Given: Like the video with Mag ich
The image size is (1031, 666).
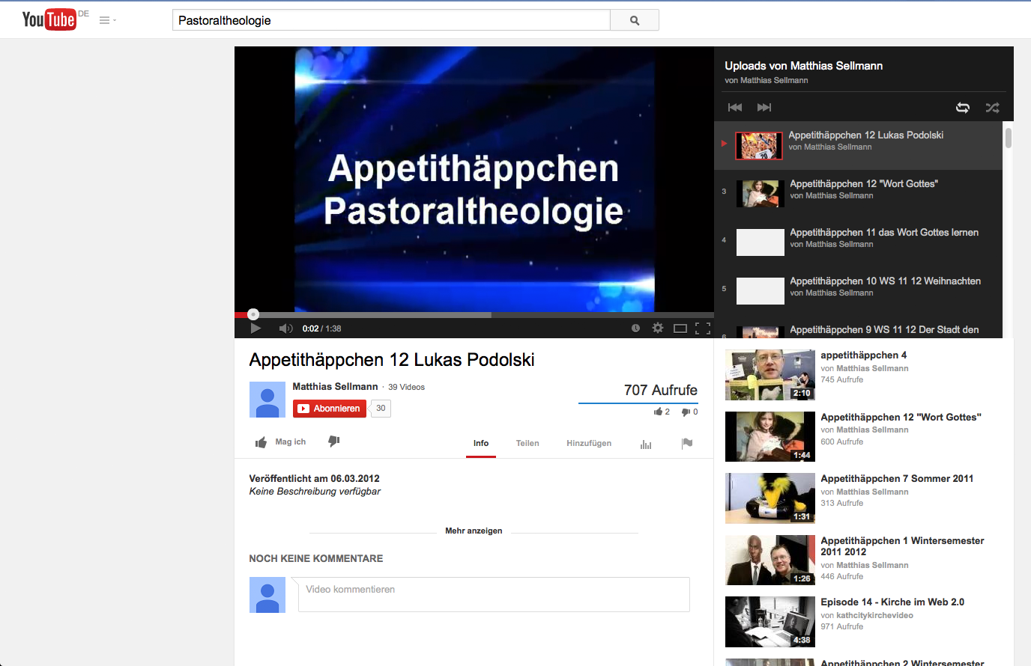Looking at the screenshot, I should 281,442.
